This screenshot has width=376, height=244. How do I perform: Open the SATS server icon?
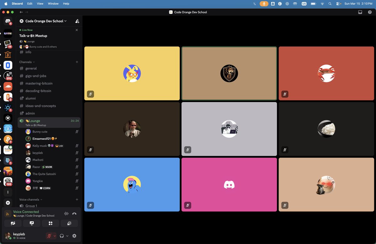(x=8, y=34)
